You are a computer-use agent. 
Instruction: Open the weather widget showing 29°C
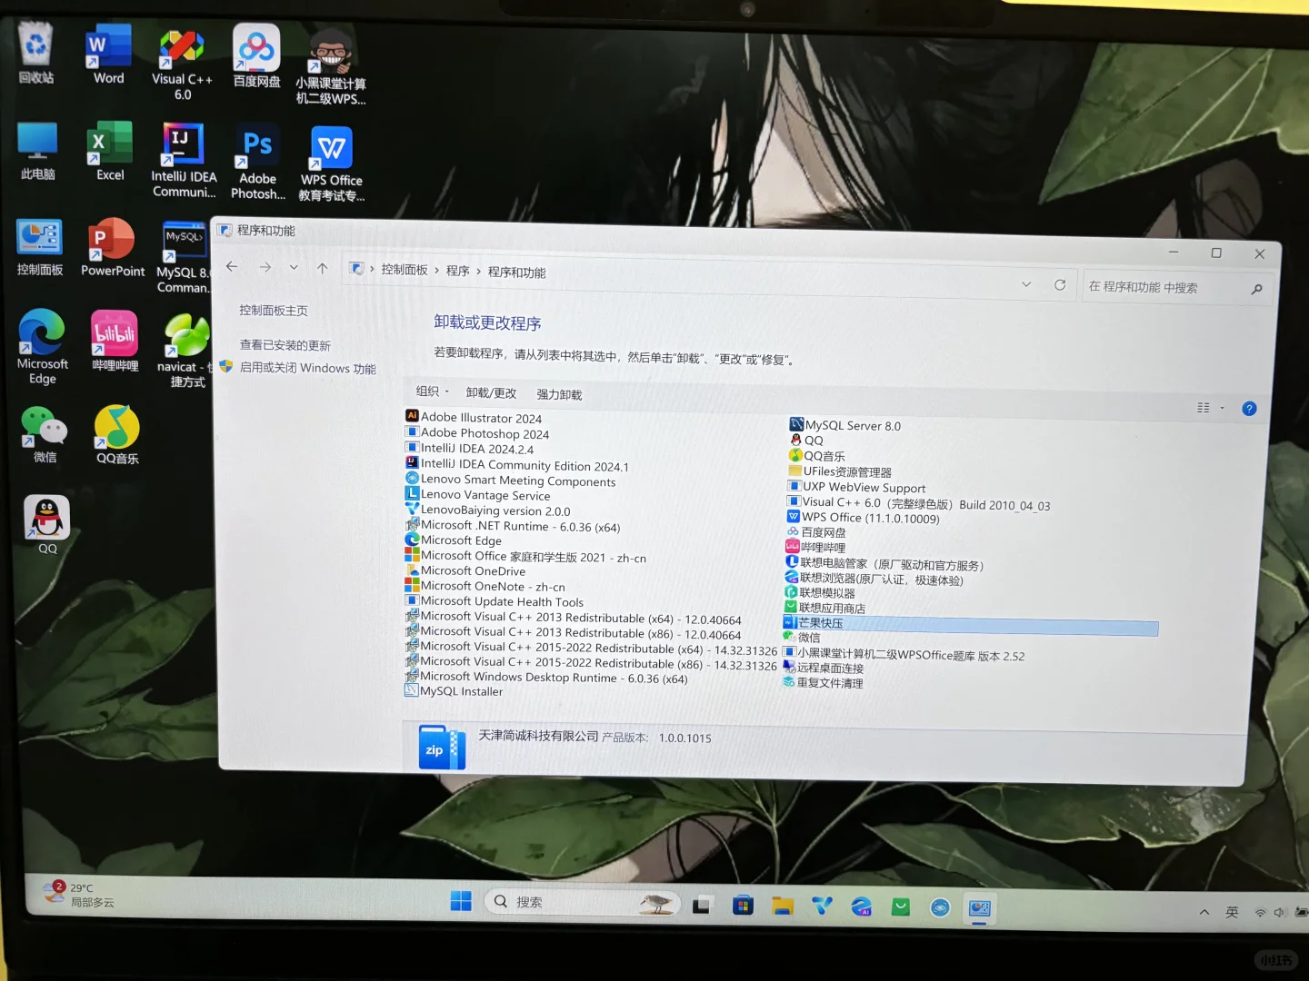coord(80,894)
